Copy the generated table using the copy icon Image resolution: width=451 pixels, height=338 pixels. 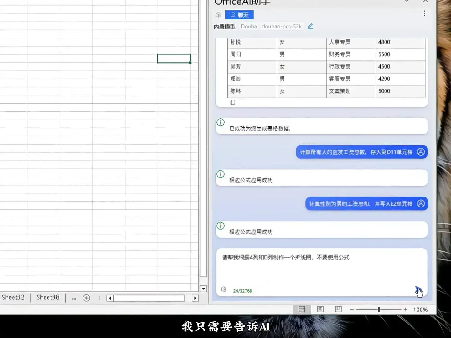[x=233, y=102]
